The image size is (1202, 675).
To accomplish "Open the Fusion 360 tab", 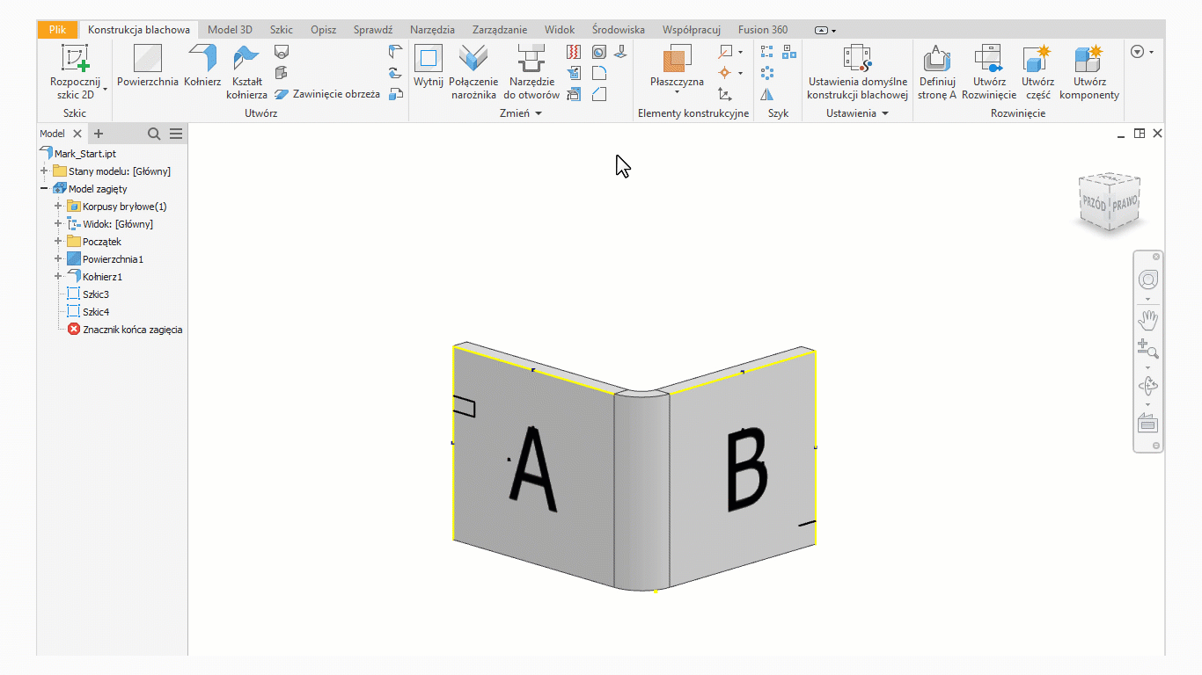I will tap(763, 30).
